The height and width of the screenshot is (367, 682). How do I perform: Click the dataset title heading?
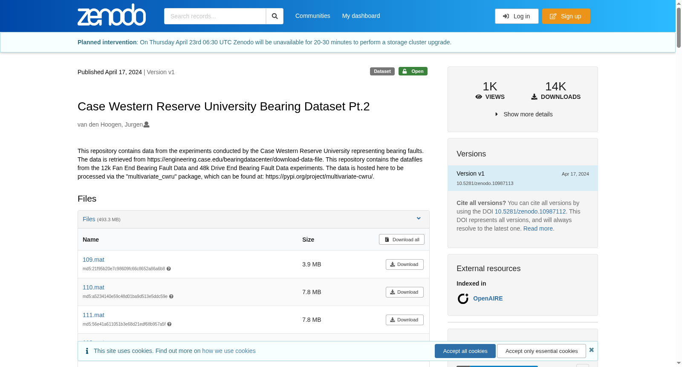[x=224, y=106]
